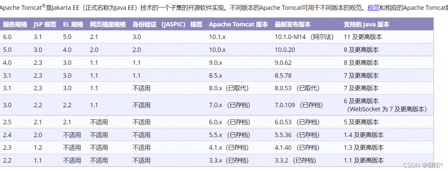
Task: Click EL spec 4.0 in the 10.0.x row
Action: pos(67,50)
